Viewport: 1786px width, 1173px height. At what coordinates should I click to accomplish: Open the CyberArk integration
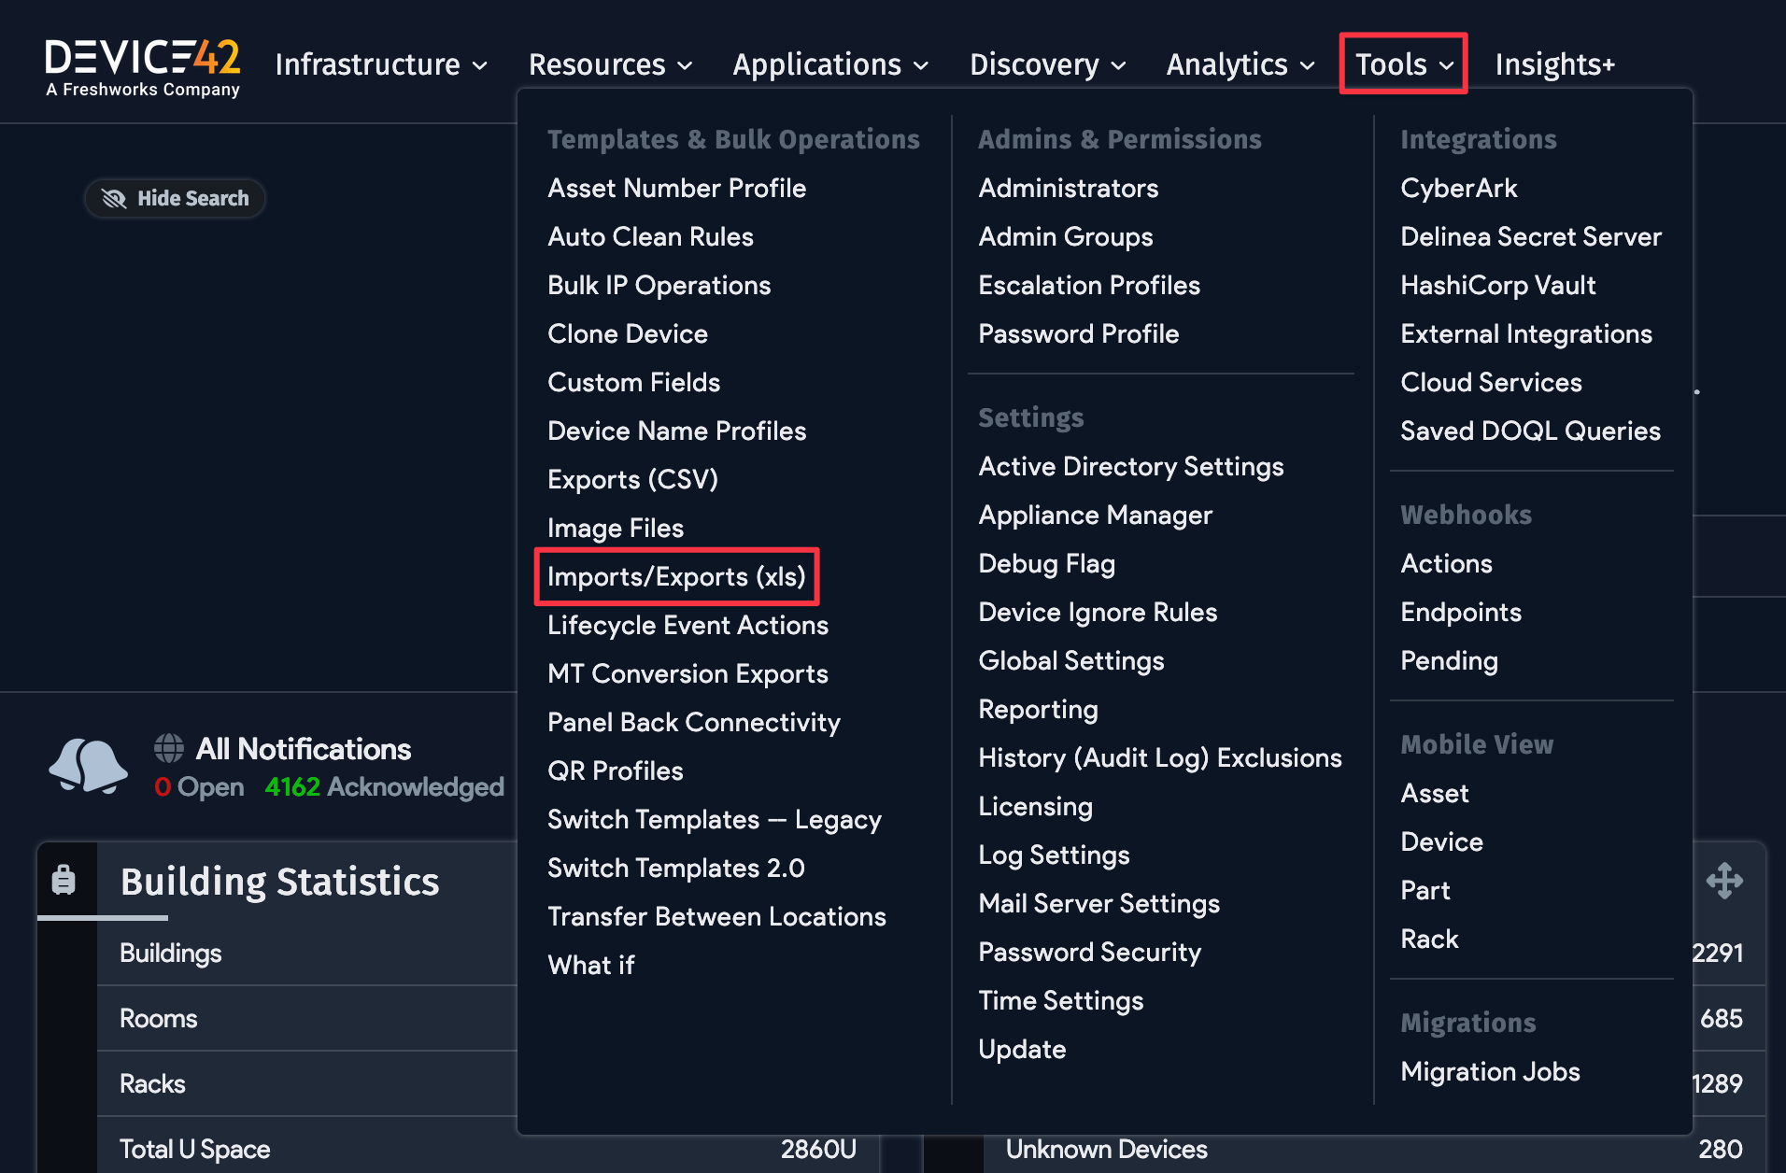tap(1458, 188)
